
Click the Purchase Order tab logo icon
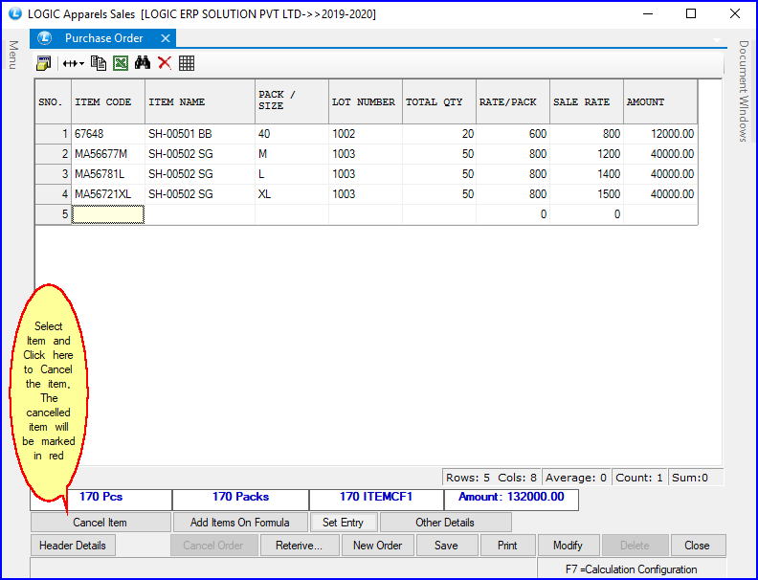(x=45, y=38)
